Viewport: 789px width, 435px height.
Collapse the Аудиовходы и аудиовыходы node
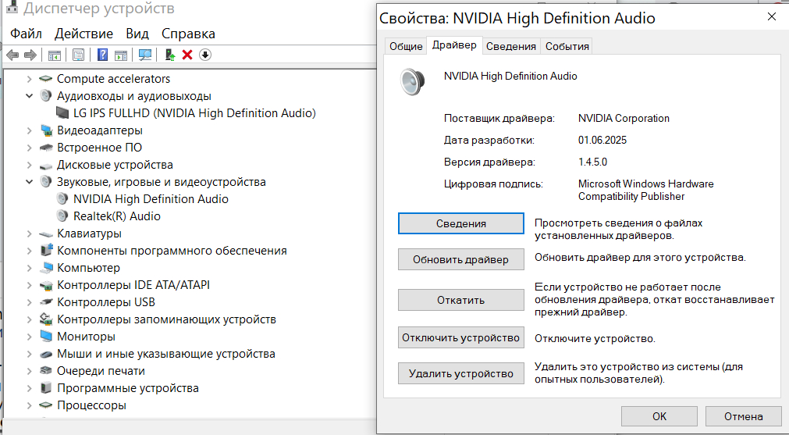click(x=30, y=96)
